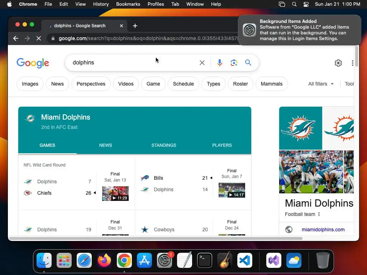Click the padlock site info icon
The width and height of the screenshot is (367, 275).
tap(53, 38)
